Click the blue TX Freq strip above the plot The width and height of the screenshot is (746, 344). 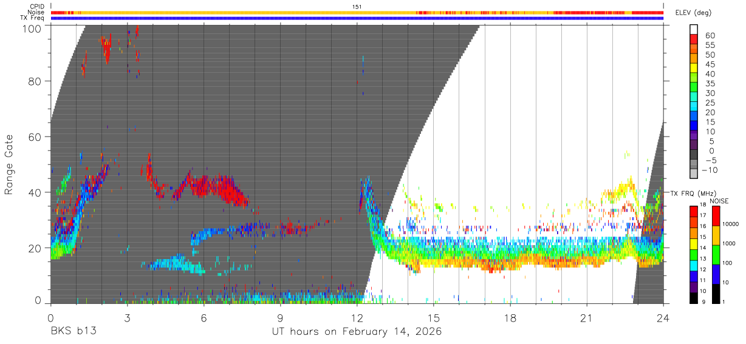coord(357,18)
